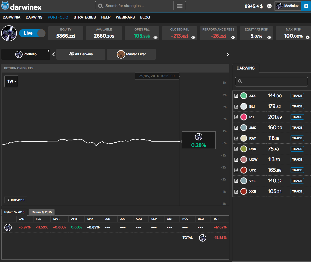This screenshot has height=262, width=311.
Task: Open account settings gear in header
Action: tap(306, 6)
